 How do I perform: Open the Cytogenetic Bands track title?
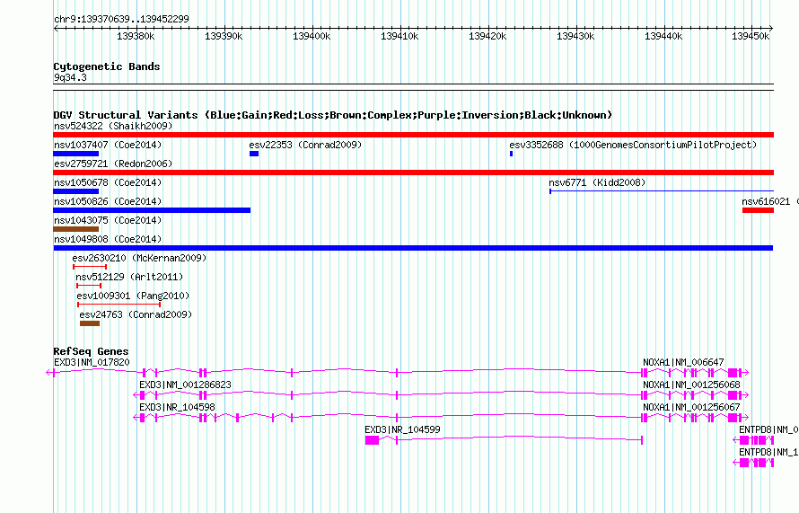(x=107, y=66)
